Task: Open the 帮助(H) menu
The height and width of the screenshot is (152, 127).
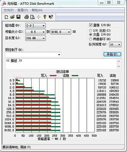Action: pos(37,10)
